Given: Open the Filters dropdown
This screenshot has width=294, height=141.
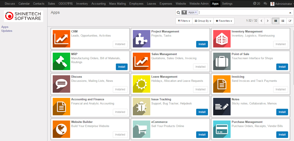Looking at the screenshot, I should [x=184, y=21].
